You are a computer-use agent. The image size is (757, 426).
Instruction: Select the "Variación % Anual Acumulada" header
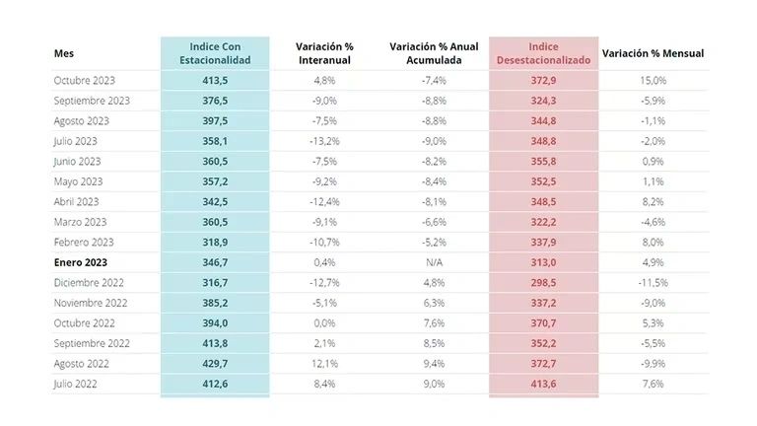pos(434,53)
